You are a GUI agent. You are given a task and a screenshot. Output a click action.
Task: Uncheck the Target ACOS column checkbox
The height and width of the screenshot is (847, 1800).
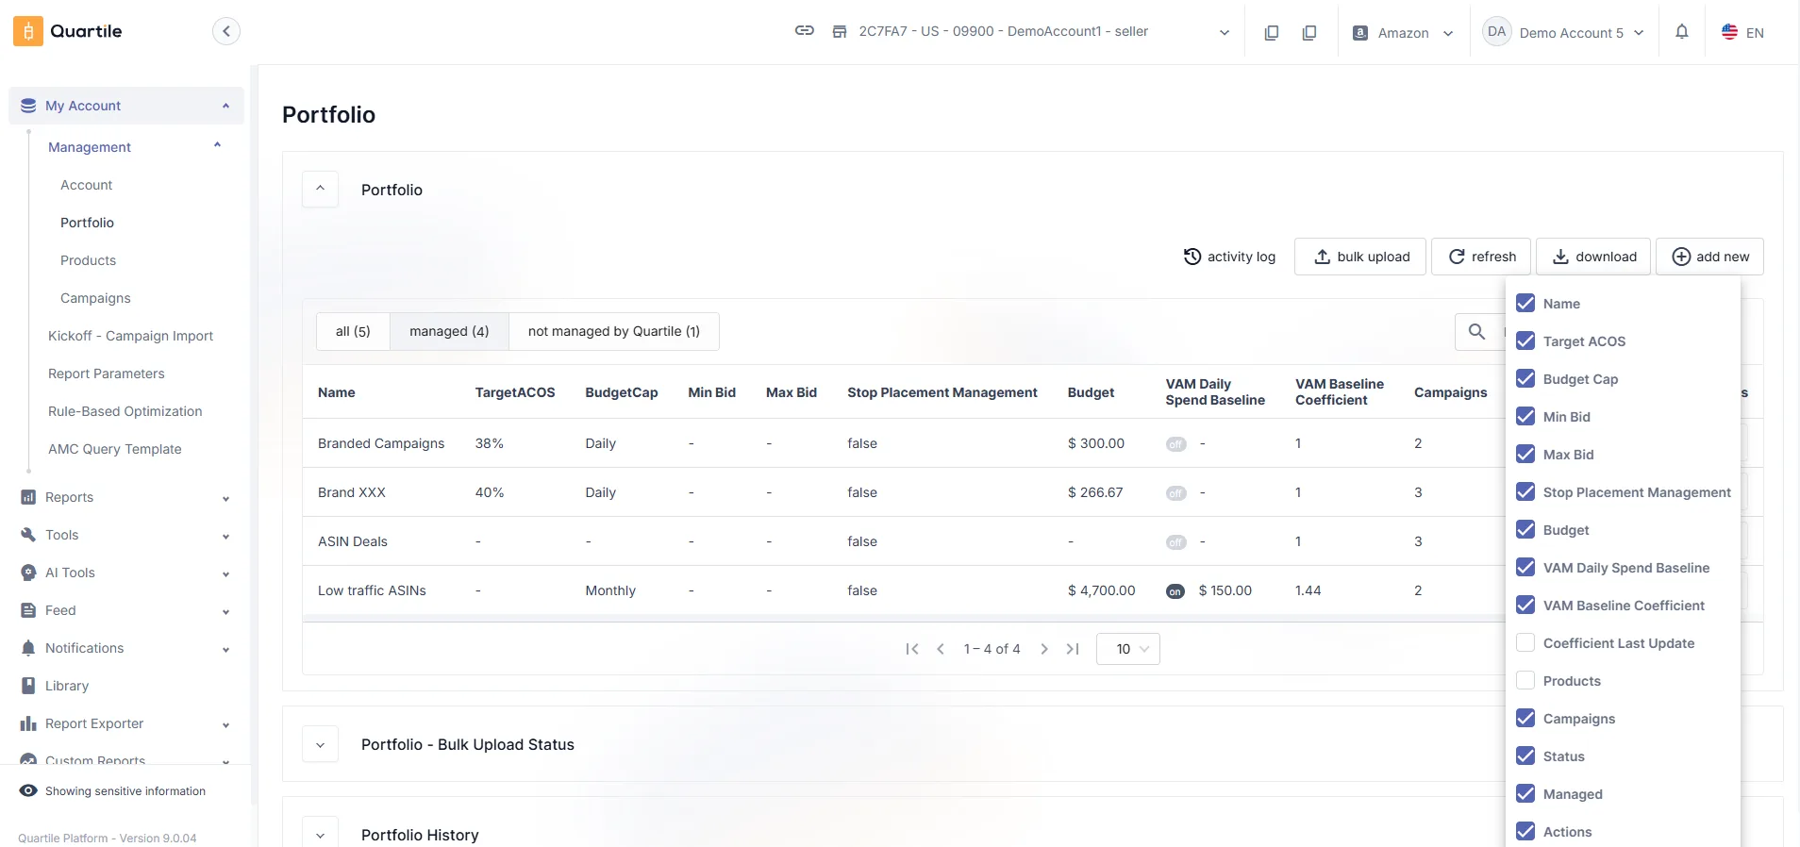click(1525, 340)
